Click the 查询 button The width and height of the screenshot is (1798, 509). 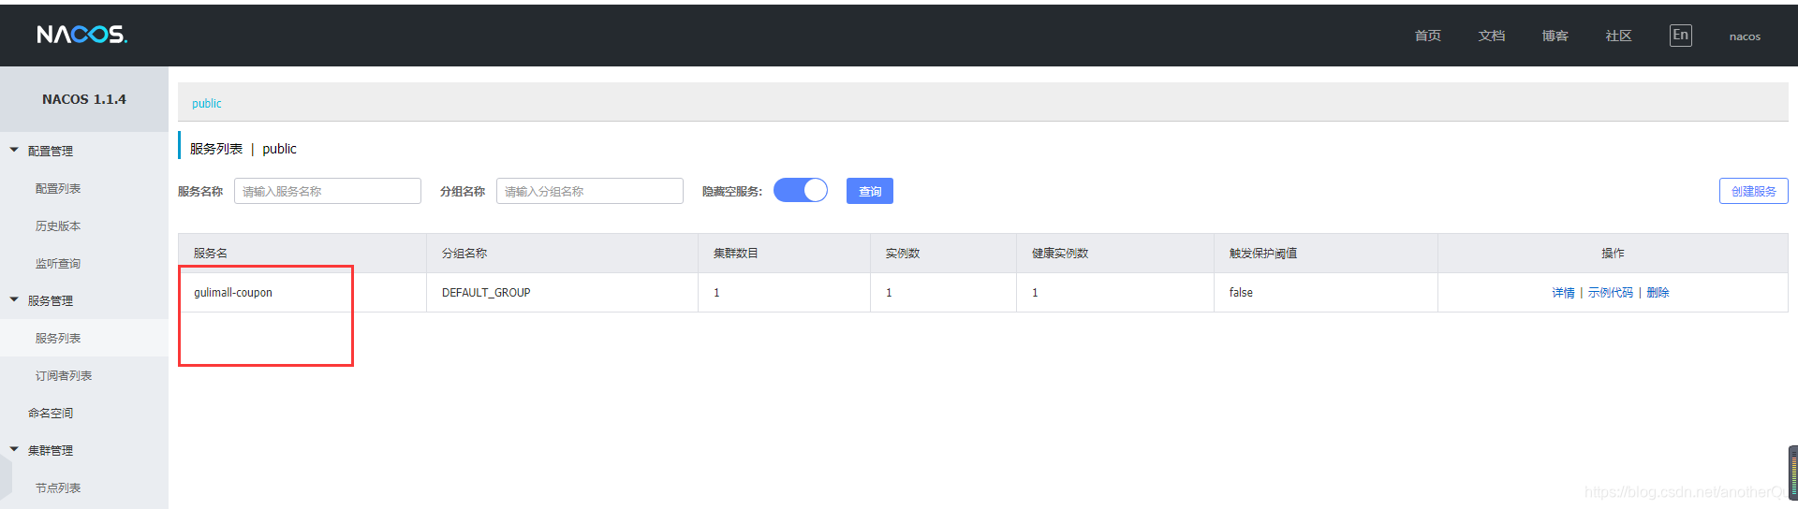coord(870,191)
